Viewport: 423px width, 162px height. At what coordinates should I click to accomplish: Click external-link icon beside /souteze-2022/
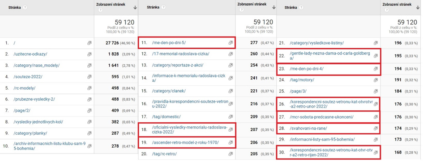[89, 77]
